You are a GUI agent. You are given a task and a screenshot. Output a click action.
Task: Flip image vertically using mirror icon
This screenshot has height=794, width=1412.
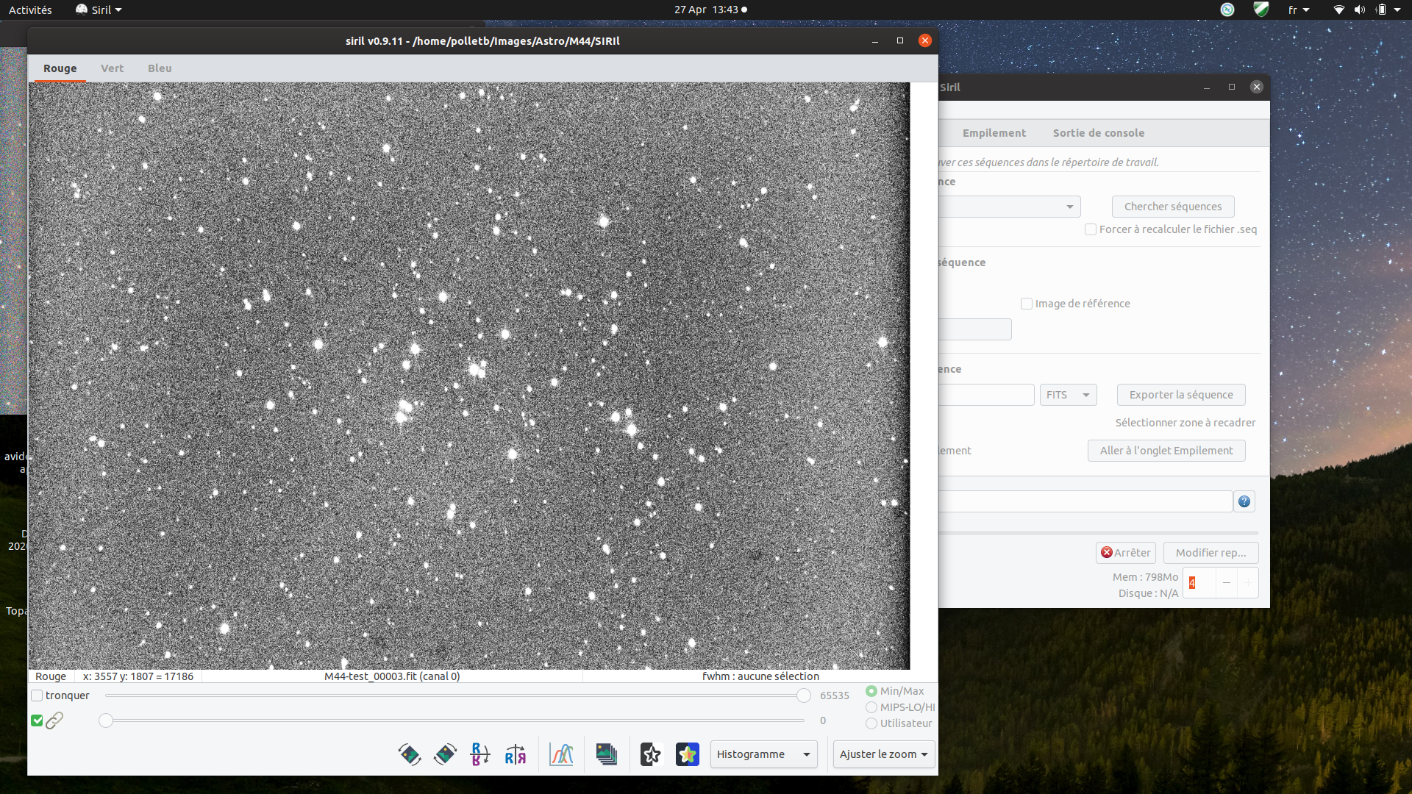click(480, 754)
